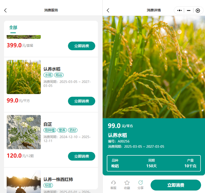This screenshot has height=193, width=205.
Task: Tap the 稻谷 tag
Action: [x=59, y=75]
